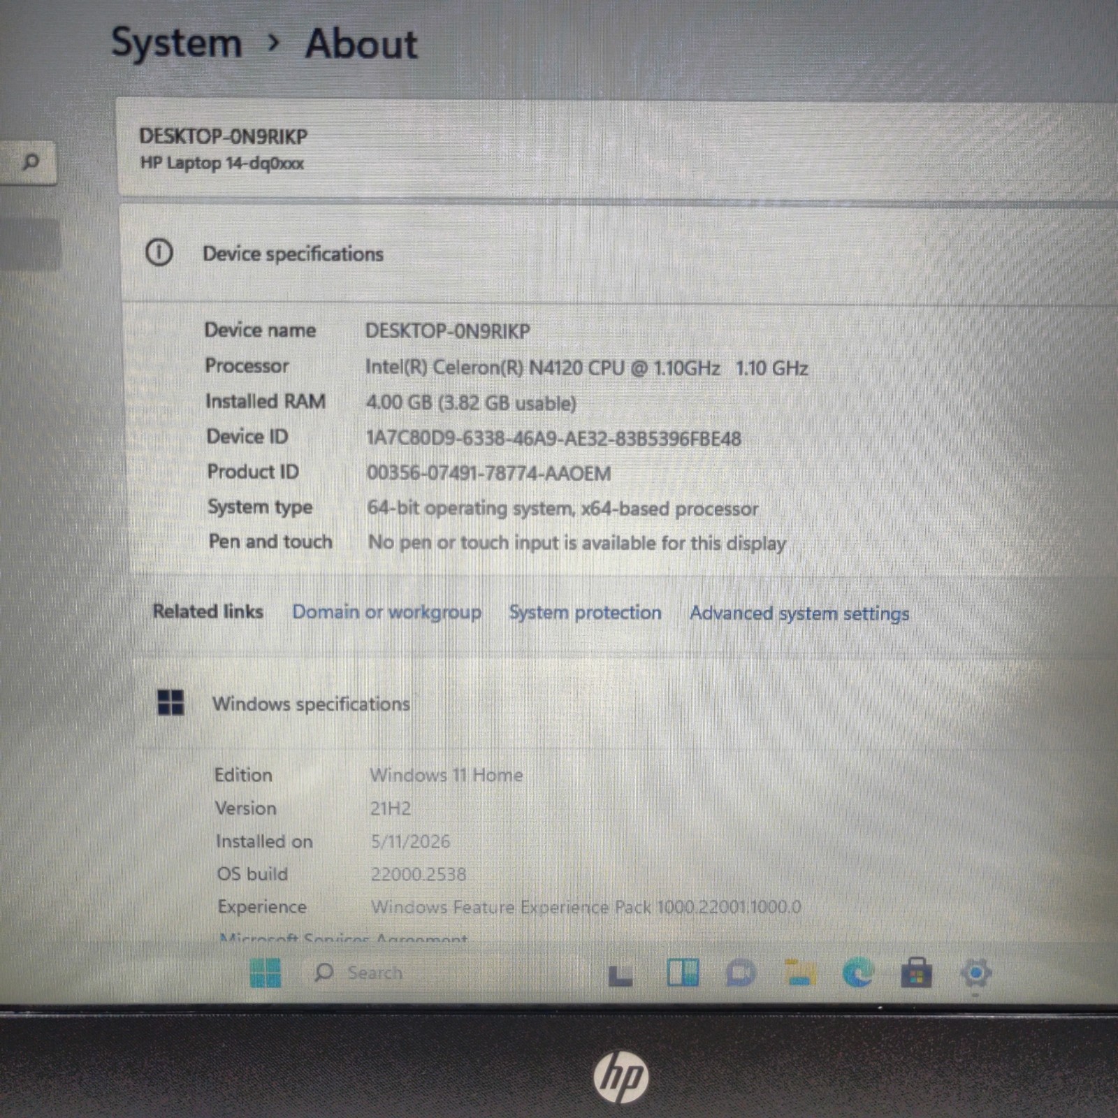Collapse the Windows specifications section header

[624, 704]
